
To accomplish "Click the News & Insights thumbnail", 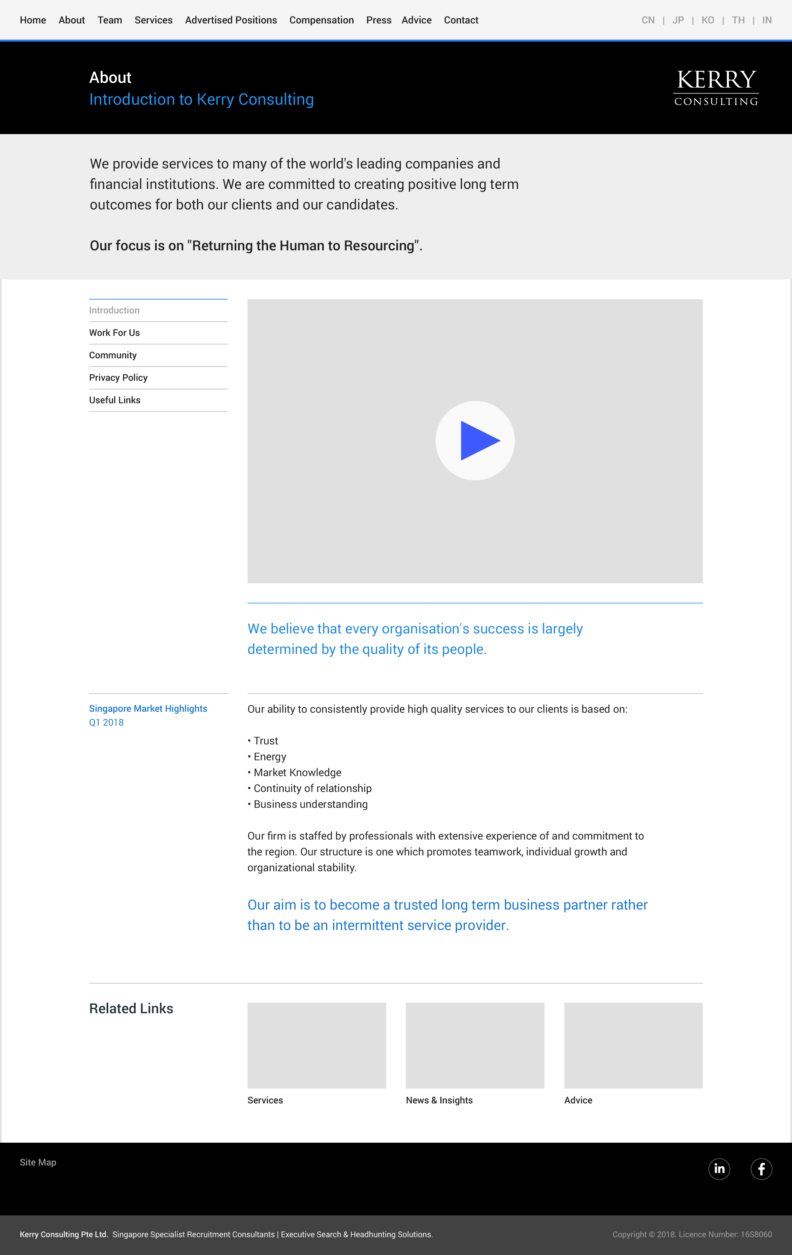I will [475, 1045].
